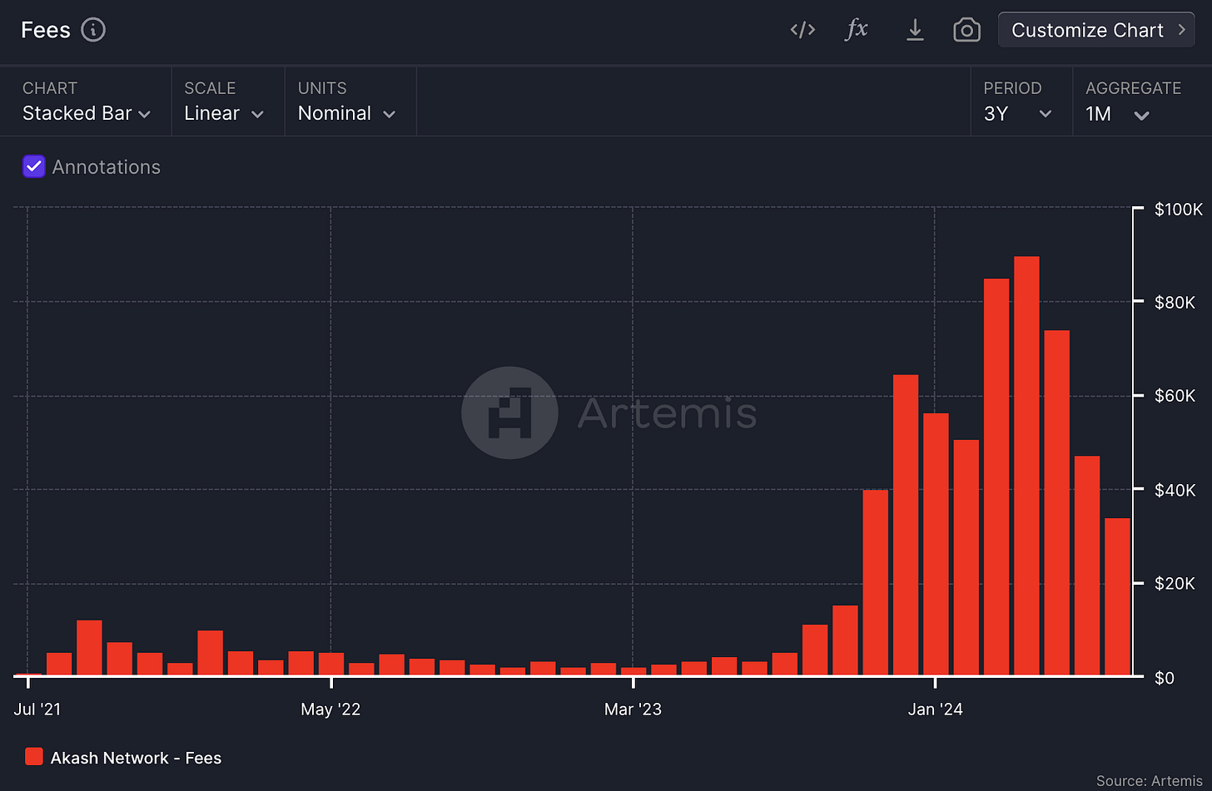
Task: Take chart snapshot with the camera icon
Action: point(966,31)
